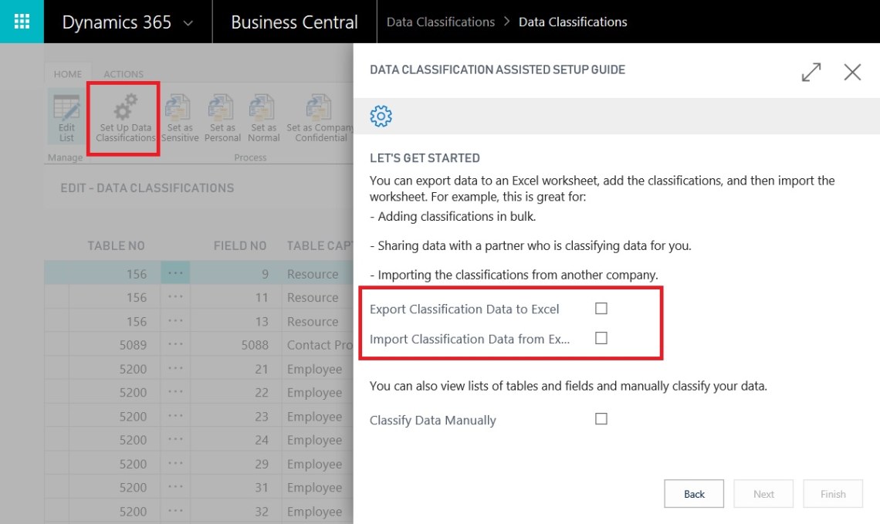Expand the setup guide to full screen

click(x=811, y=72)
